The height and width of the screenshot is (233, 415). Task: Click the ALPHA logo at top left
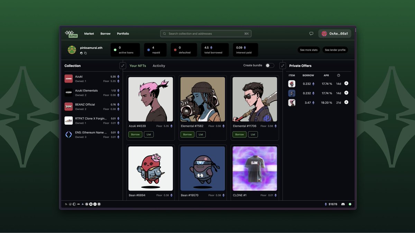tap(71, 33)
